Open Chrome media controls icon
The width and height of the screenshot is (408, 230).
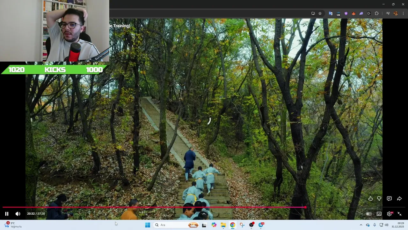click(x=388, y=13)
